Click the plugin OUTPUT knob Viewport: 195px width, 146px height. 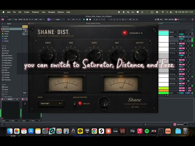pos(140,55)
